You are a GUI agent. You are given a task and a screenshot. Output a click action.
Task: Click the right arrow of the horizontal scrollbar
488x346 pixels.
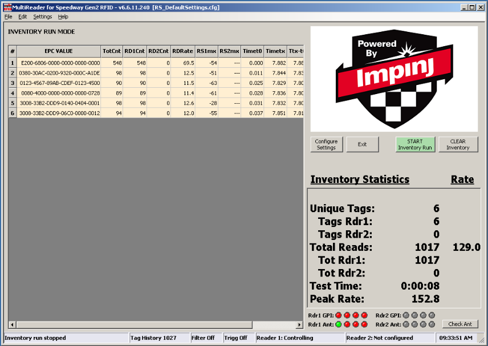(x=299, y=325)
